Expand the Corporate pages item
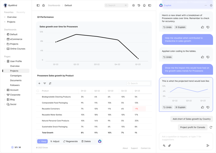The width and height of the screenshot is (216, 153). [x=5, y=95]
